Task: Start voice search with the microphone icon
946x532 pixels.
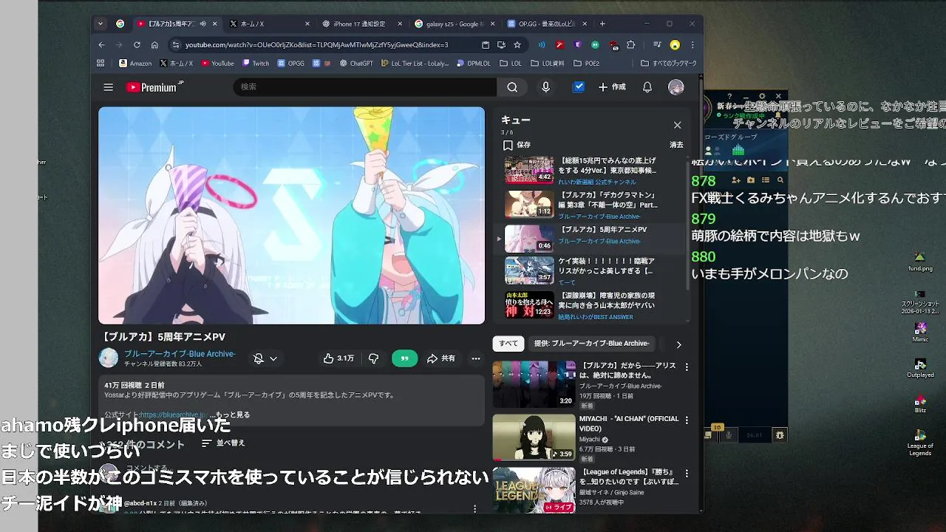Action: pos(545,87)
